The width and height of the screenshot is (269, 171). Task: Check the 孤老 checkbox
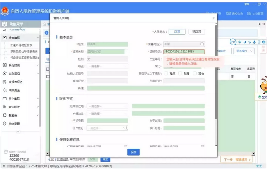195,74
